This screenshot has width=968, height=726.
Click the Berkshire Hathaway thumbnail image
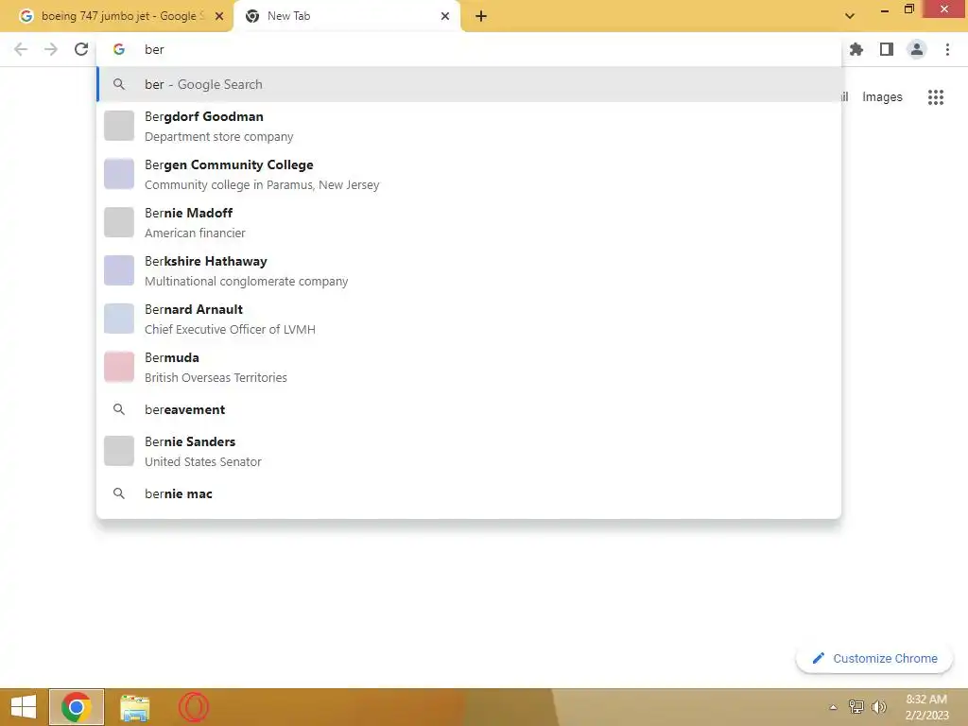[119, 270]
